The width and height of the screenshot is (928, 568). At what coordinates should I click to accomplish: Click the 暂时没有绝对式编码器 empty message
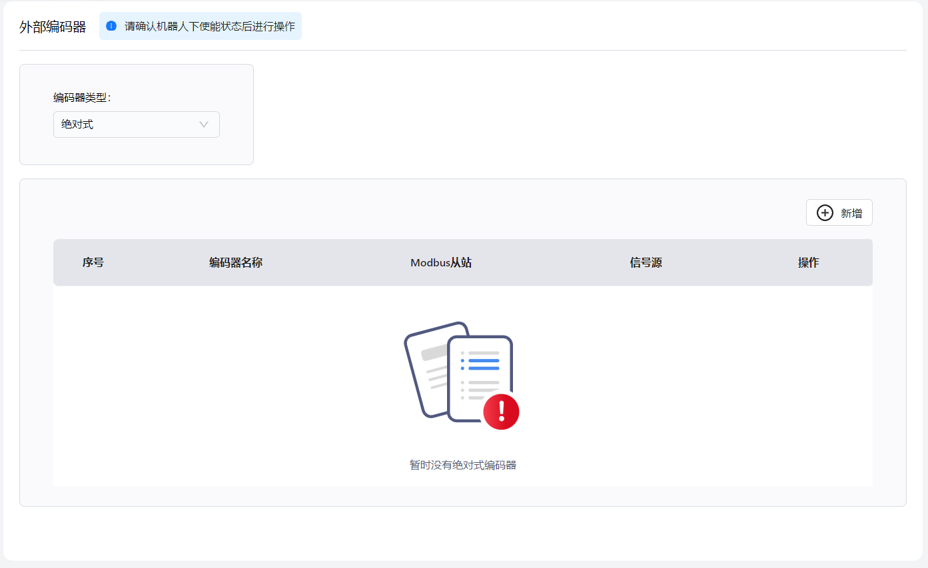pyautogui.click(x=463, y=465)
